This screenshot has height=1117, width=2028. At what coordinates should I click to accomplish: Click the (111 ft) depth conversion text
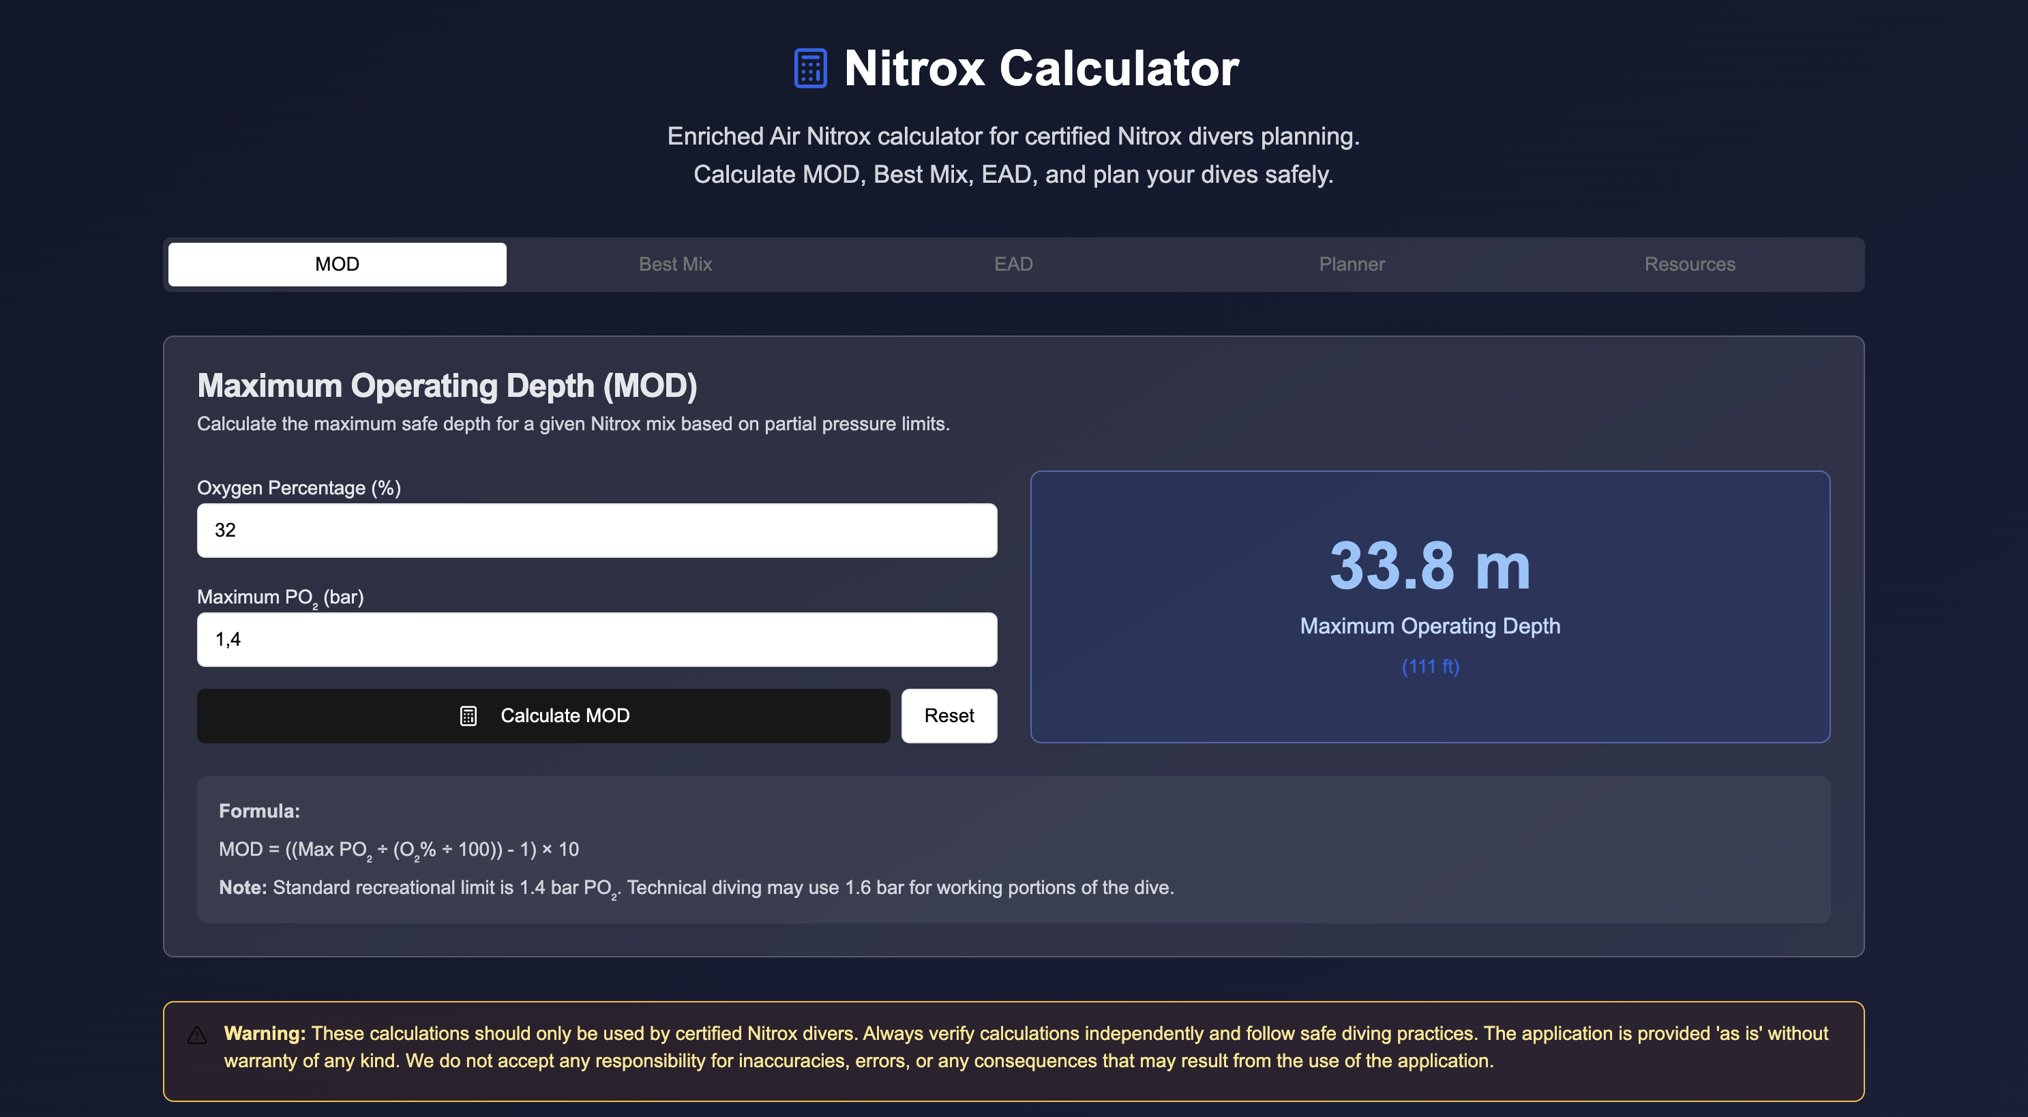click(1430, 667)
